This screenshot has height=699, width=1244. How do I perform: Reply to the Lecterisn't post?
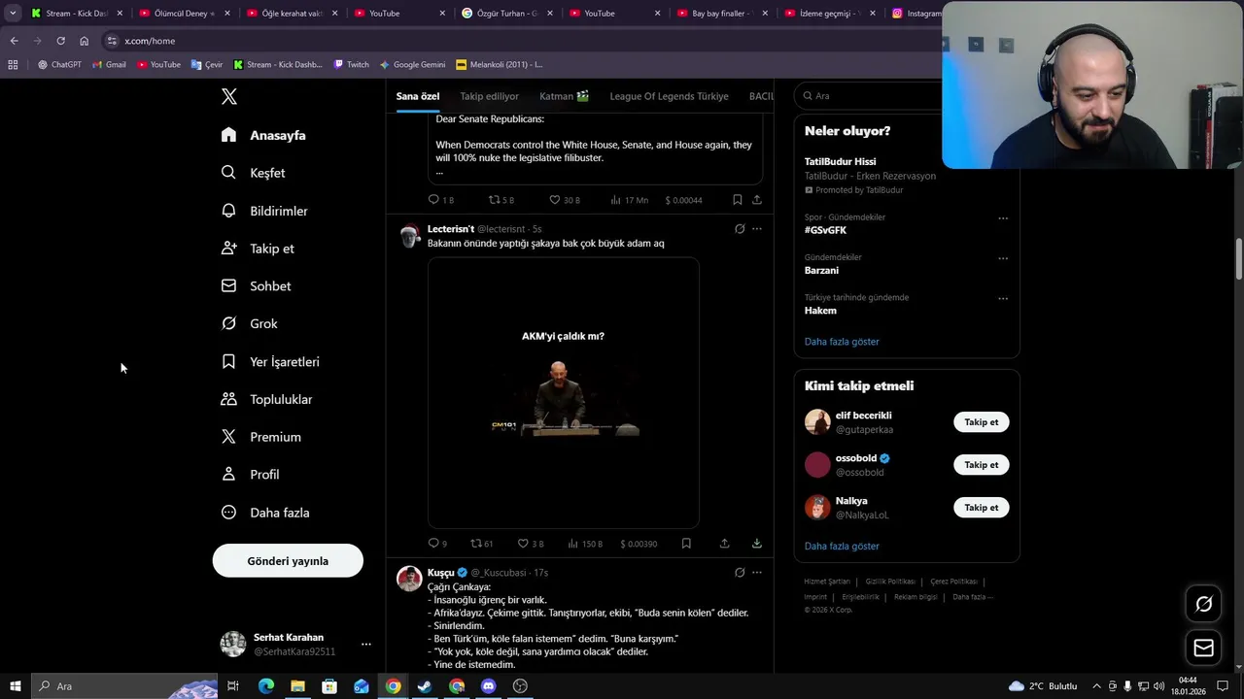(x=437, y=544)
